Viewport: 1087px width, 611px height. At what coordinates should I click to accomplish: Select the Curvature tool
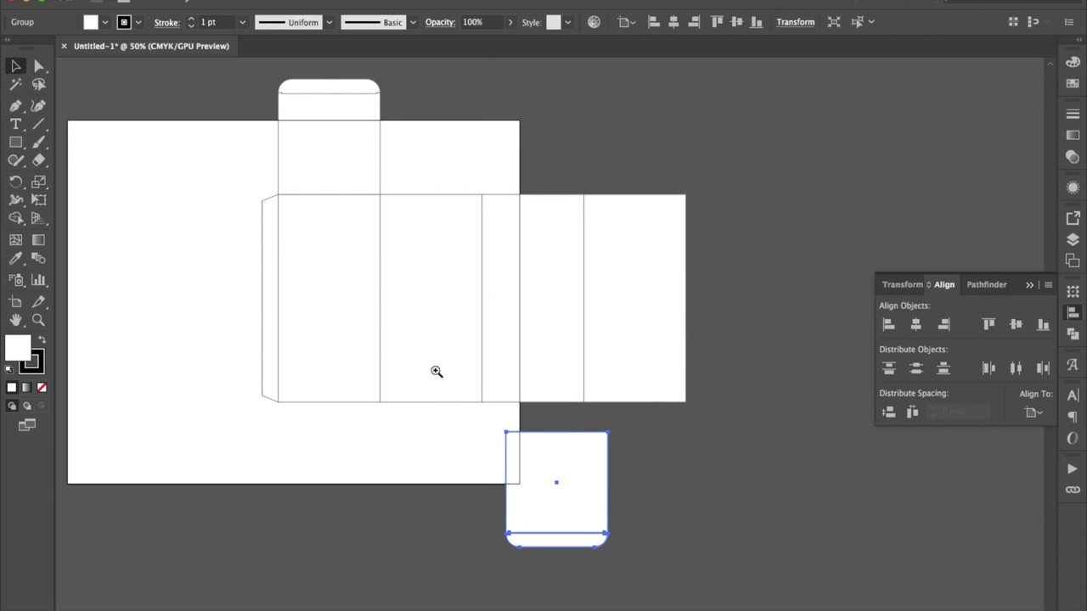pyautogui.click(x=38, y=106)
